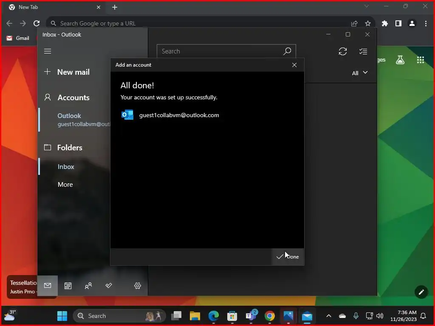Close the Add an account dialog
Screen dimensions: 435x326
294,65
